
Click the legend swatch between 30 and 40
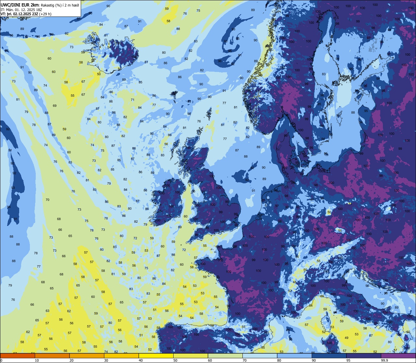(x=121, y=356)
